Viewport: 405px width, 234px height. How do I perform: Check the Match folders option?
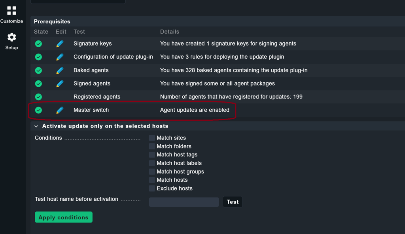pyautogui.click(x=152, y=146)
